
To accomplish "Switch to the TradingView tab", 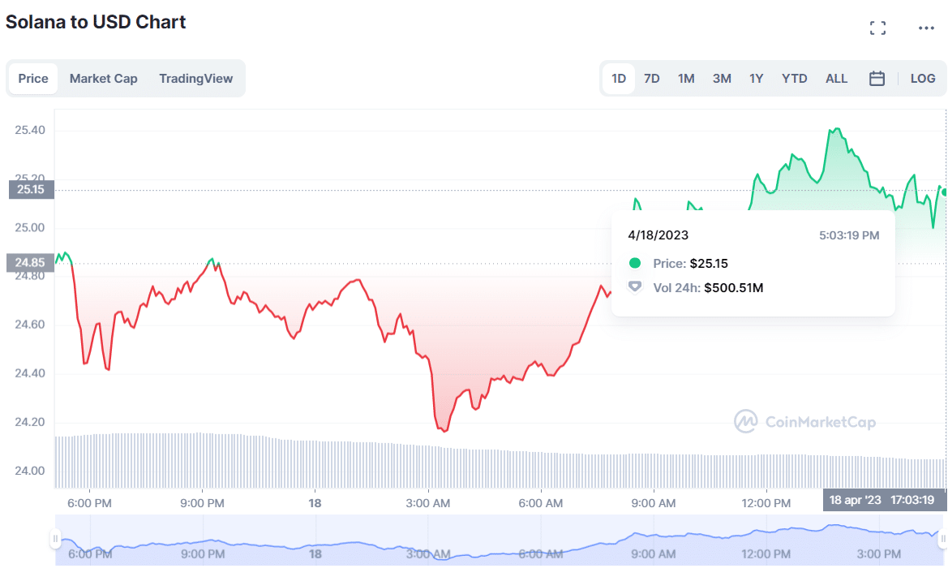I will click(x=196, y=79).
